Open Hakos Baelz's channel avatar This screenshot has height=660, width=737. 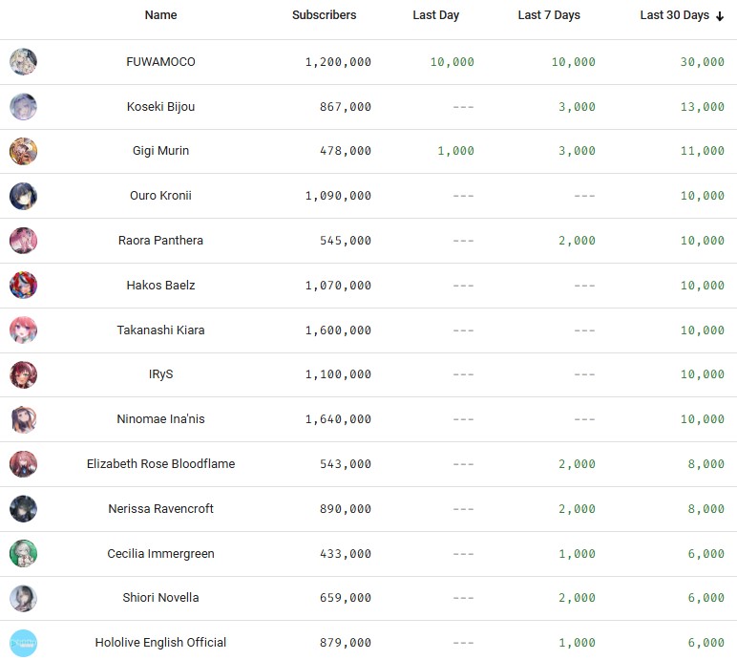tap(23, 286)
